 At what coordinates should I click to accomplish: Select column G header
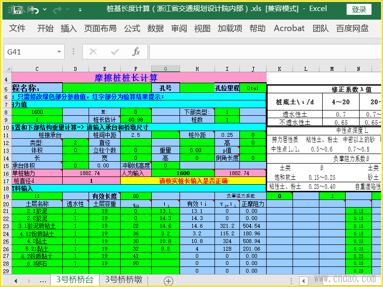pos(166,68)
